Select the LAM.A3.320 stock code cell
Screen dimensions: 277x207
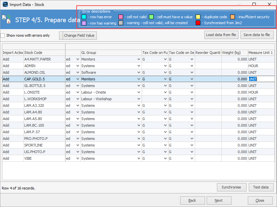pos(44,105)
